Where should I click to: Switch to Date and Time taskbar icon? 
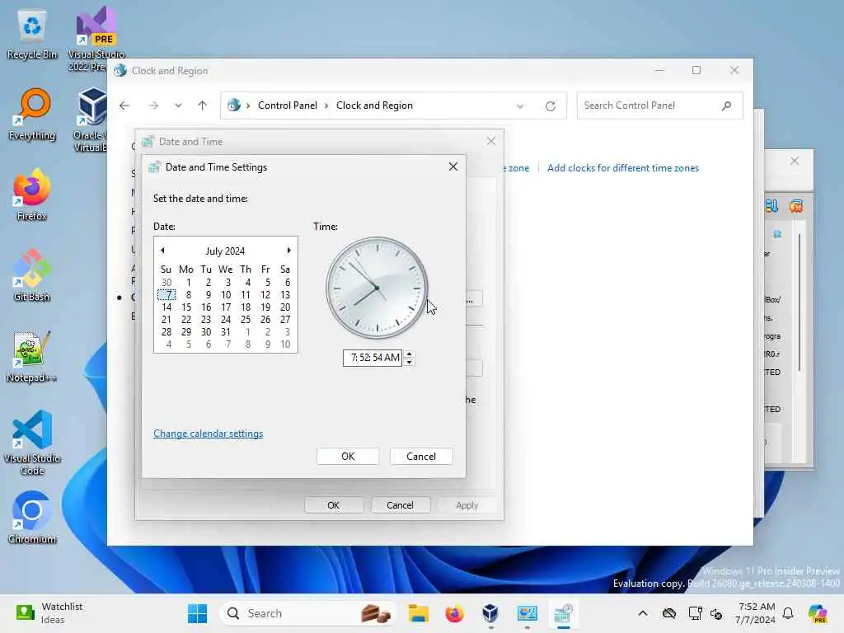tap(563, 613)
